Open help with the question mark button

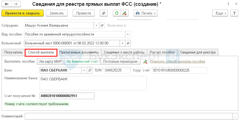(234, 13)
